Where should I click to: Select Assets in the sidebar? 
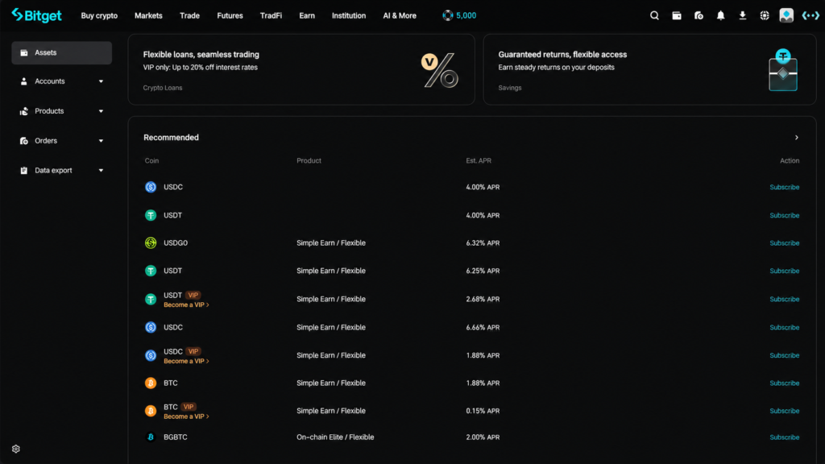coord(61,52)
